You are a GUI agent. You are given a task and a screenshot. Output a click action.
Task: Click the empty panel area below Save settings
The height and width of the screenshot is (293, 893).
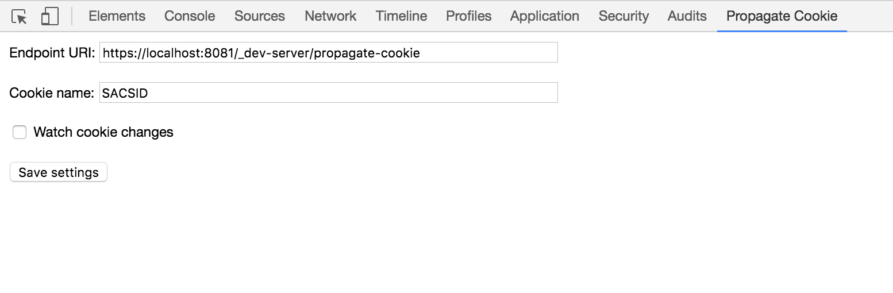[446, 238]
